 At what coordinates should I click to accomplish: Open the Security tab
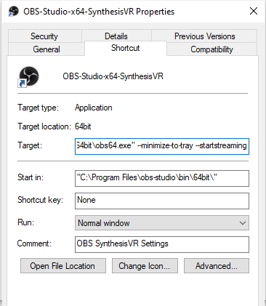(x=44, y=36)
